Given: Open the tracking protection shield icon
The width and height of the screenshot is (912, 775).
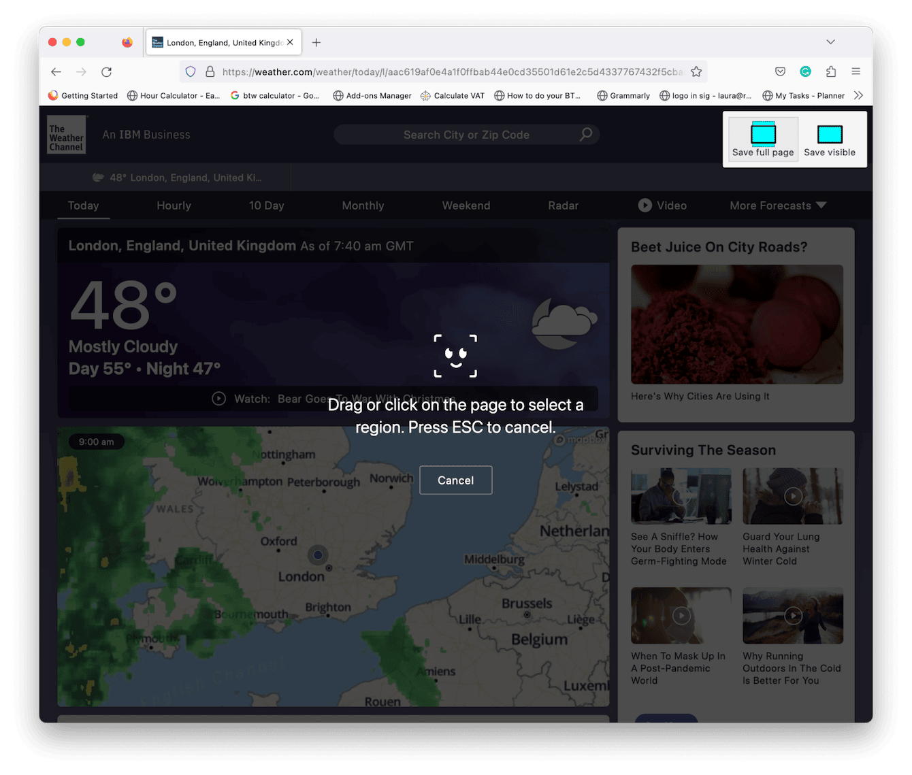Looking at the screenshot, I should point(191,72).
